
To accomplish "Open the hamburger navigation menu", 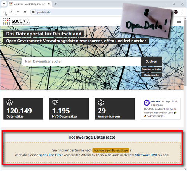I will tap(179, 21).
